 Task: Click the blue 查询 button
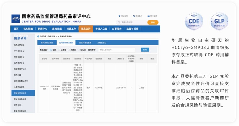(145, 50)
